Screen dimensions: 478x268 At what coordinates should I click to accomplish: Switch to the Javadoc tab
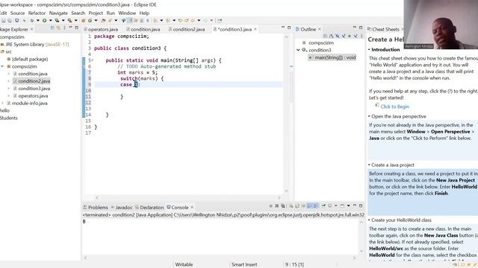tap(122, 208)
